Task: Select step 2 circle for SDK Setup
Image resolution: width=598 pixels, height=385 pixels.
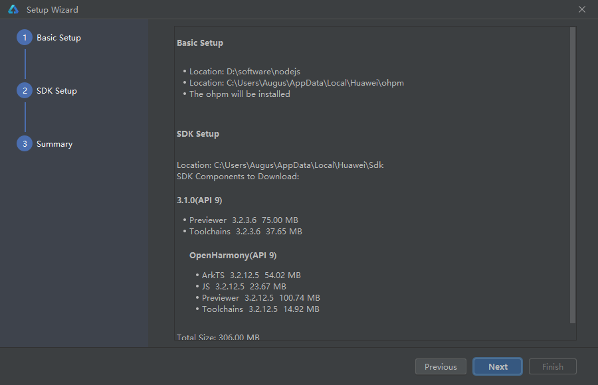Action: pos(25,90)
